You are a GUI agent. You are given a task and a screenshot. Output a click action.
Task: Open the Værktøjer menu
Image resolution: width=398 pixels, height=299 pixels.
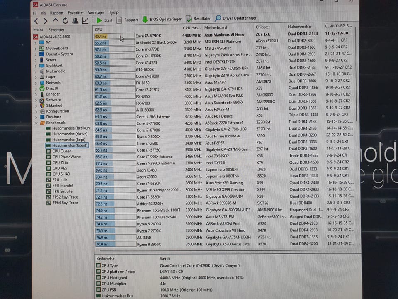tap(96, 13)
